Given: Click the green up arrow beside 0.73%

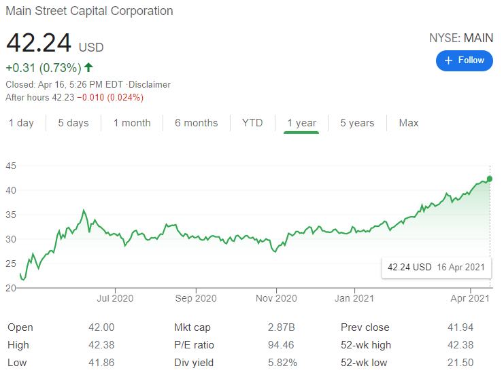Looking at the screenshot, I should click(88, 67).
